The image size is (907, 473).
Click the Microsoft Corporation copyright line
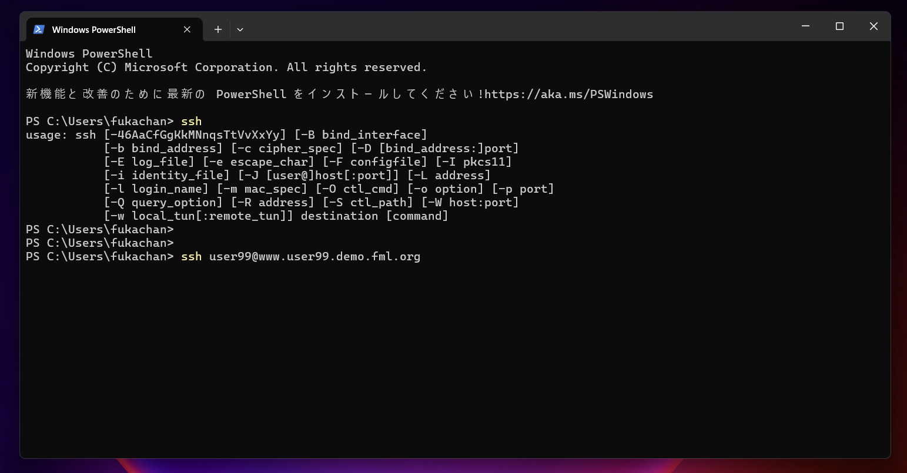pyautogui.click(x=226, y=67)
